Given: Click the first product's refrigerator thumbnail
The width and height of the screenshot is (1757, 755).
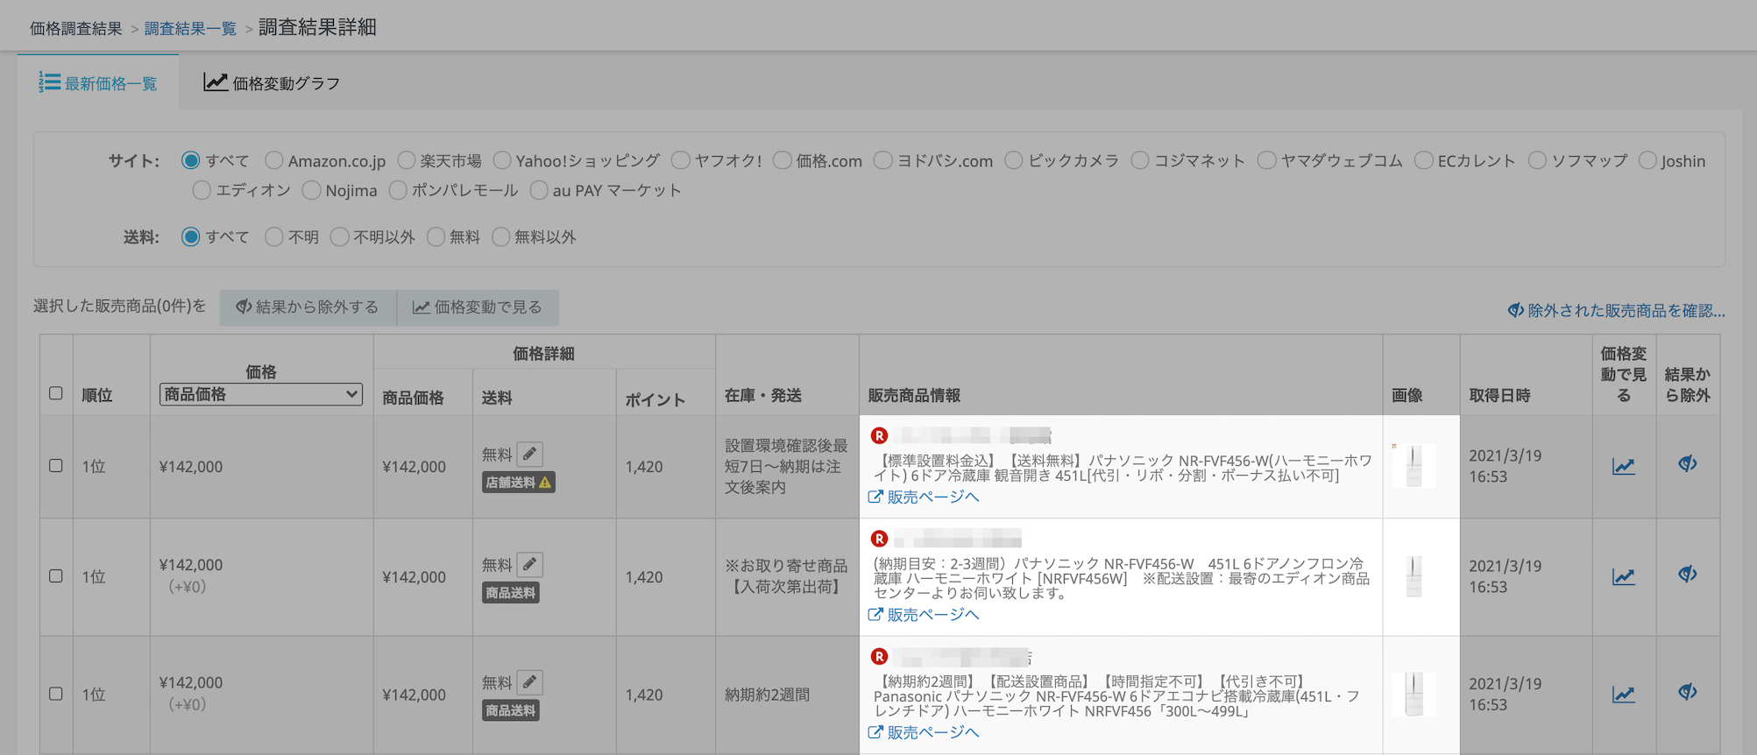Looking at the screenshot, I should [1413, 466].
